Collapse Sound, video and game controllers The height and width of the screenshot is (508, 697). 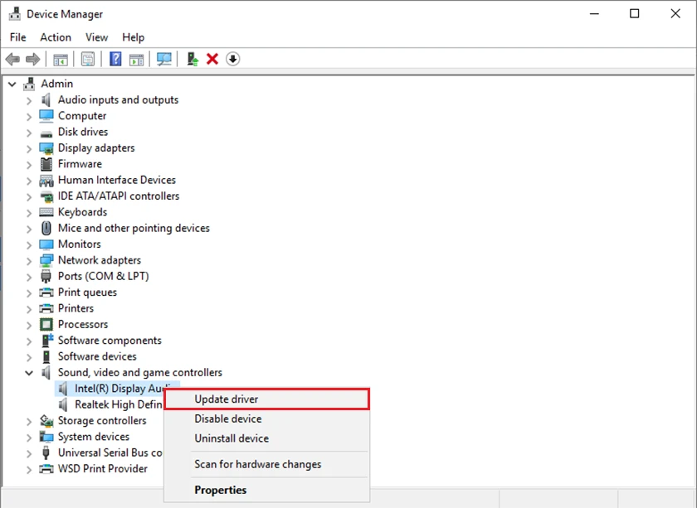(x=29, y=373)
